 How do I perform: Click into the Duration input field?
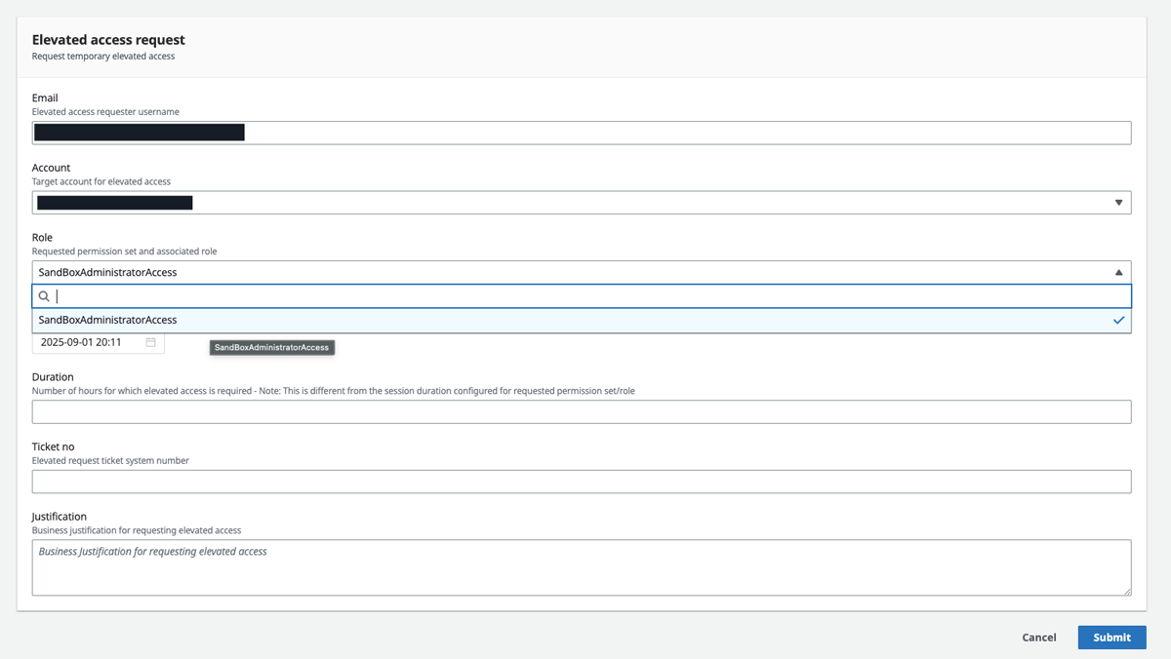tap(581, 411)
